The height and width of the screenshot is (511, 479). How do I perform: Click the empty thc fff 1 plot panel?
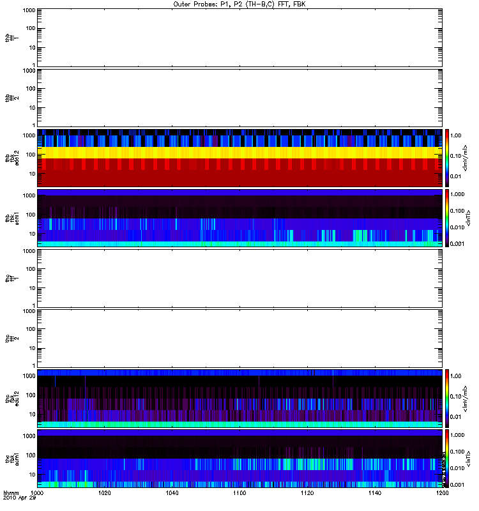[x=240, y=278]
